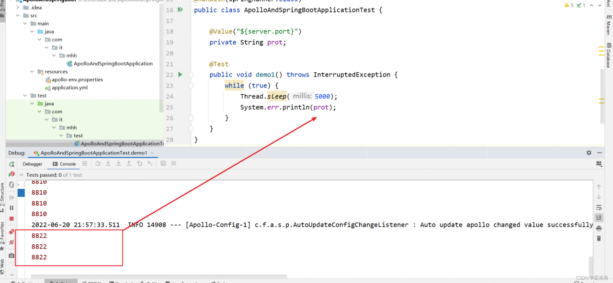This screenshot has height=283, width=613.
Task: Rerun failed tests icon
Action: pos(11,174)
